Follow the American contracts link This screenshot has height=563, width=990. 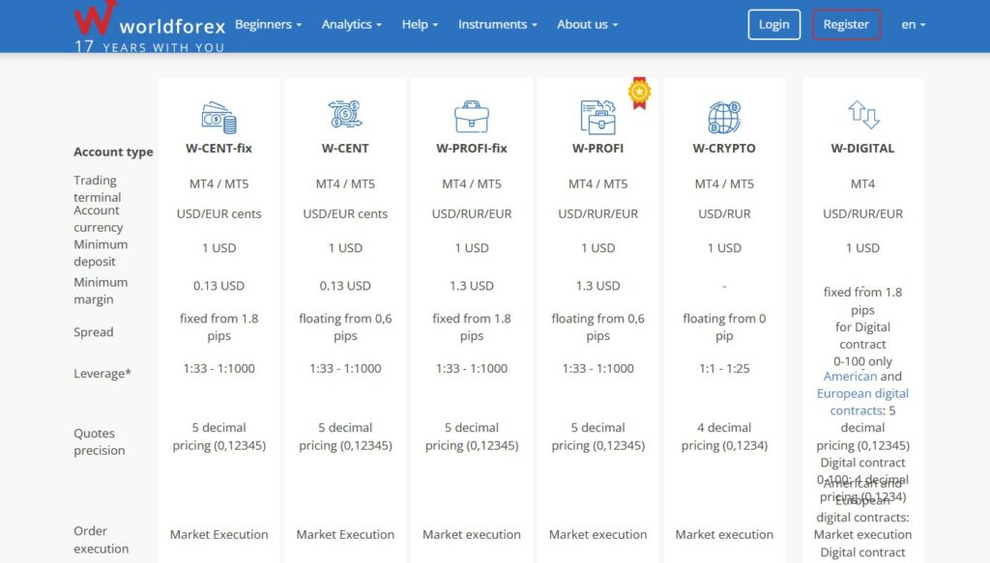[x=850, y=377]
